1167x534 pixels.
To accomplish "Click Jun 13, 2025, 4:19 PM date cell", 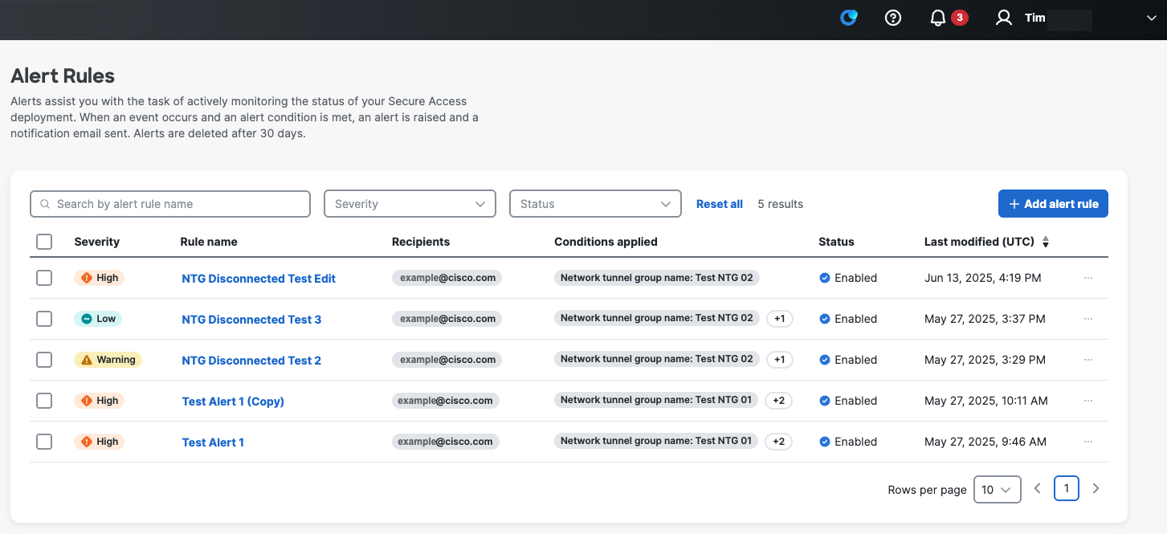I will [983, 278].
